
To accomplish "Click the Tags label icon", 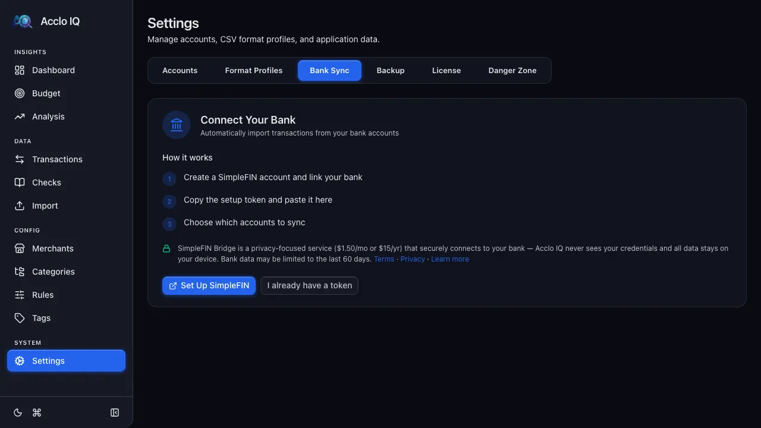I will 20,318.
